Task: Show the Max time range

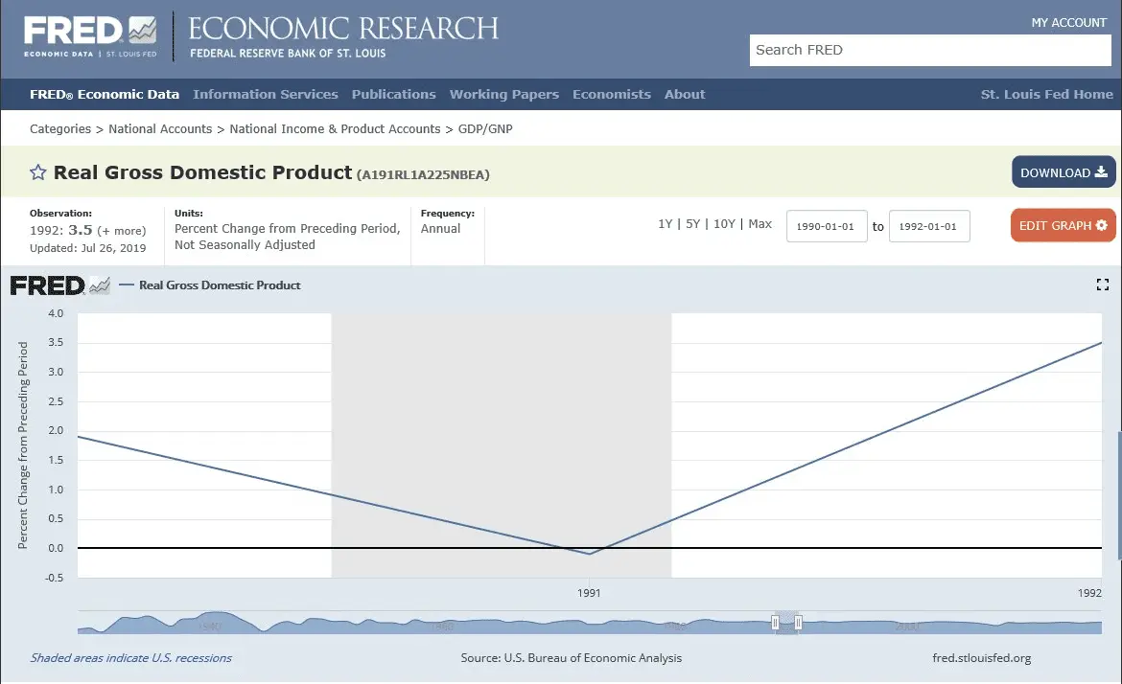Action: 760,224
